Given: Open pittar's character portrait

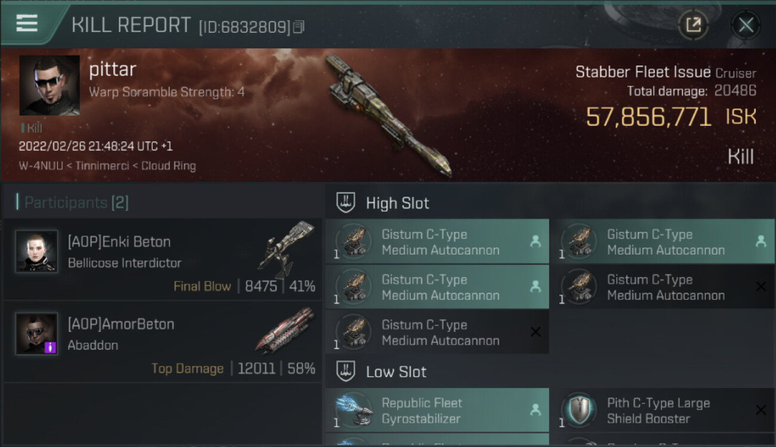Looking at the screenshot, I should coord(50,85).
